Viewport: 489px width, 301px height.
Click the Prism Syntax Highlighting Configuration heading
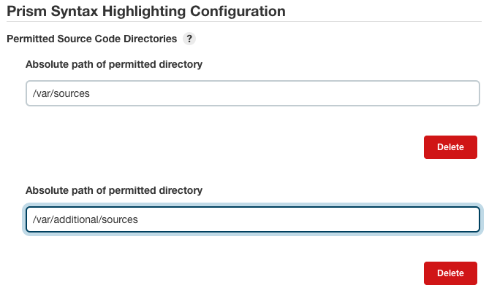tap(146, 12)
